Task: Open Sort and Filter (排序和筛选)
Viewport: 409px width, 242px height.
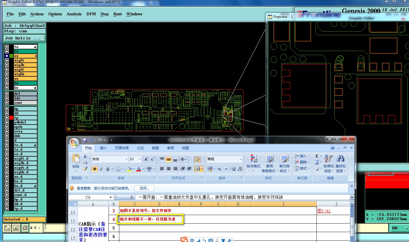Action: (x=328, y=163)
